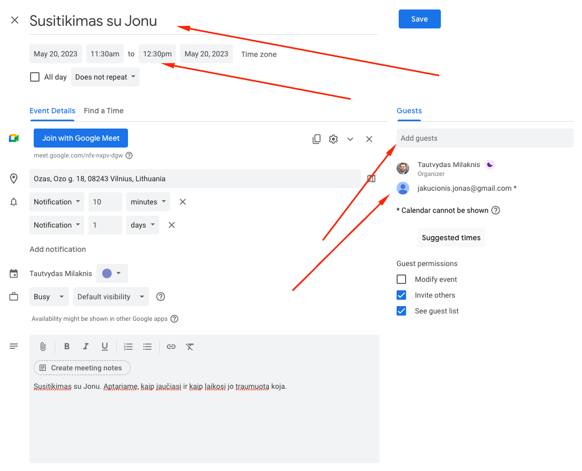The image size is (582, 471).
Task: Click the notification value field showing 1
Action: 105,225
